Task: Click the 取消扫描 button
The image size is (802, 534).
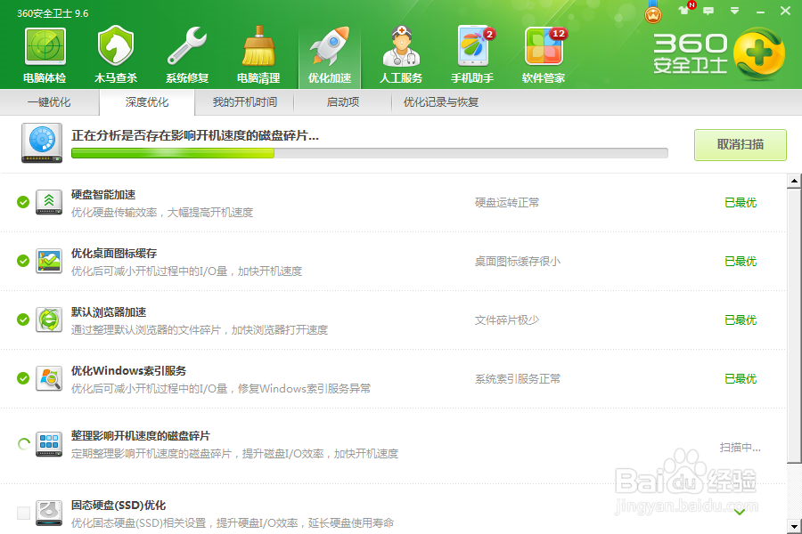Action: tap(741, 145)
